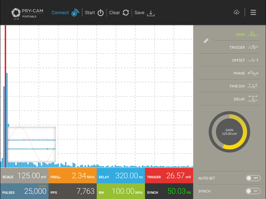This screenshot has height=199, width=266.
Task: Click the TRIGGER 26.57 mV tile
Action: coord(169,175)
